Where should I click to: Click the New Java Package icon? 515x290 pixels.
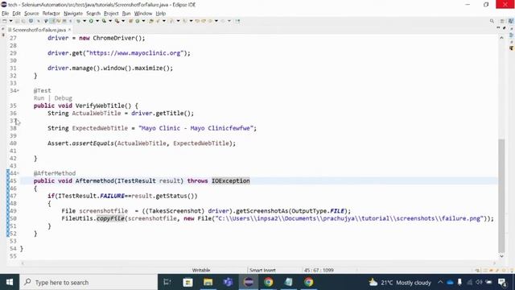(130, 21)
